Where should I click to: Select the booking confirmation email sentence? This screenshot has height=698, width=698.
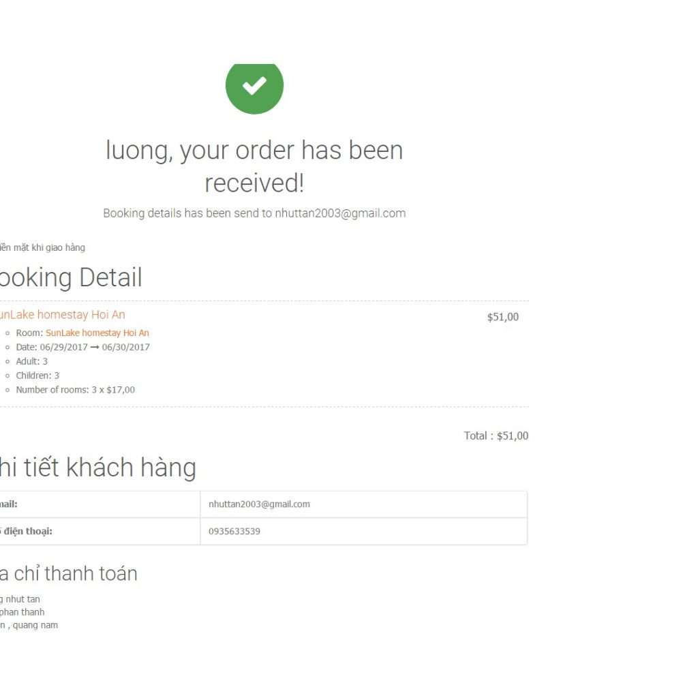[254, 213]
